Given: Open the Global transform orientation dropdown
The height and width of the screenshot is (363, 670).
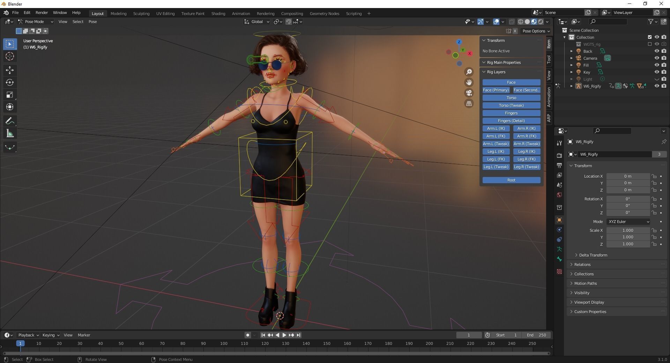Looking at the screenshot, I should (257, 22).
